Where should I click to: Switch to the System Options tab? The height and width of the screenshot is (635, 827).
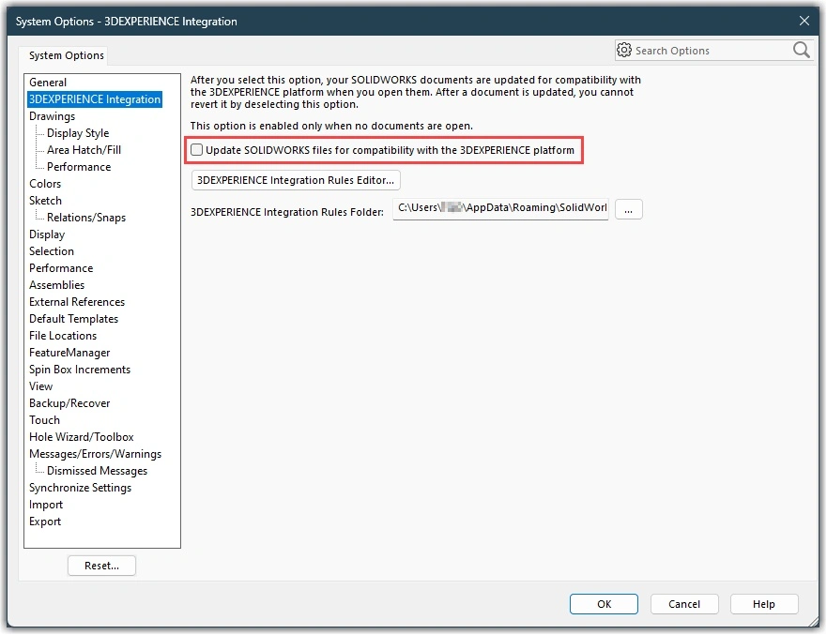pos(67,55)
